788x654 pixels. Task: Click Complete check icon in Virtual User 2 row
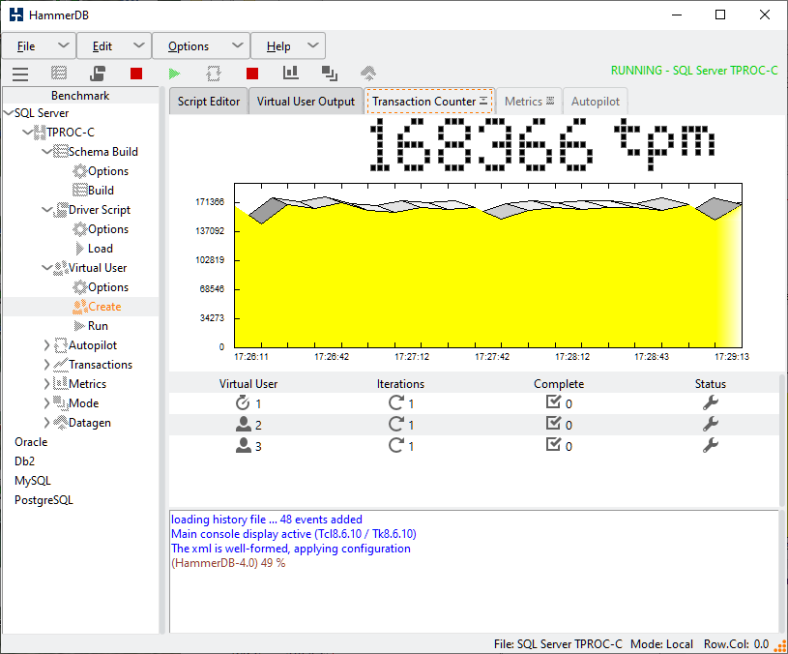point(553,424)
